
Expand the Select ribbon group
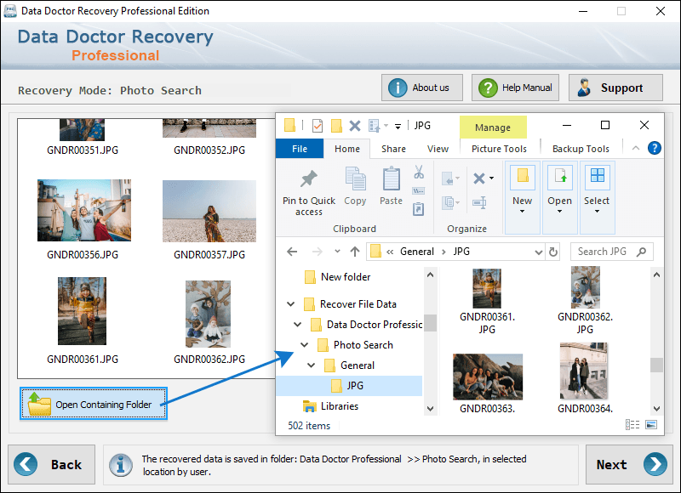coord(598,197)
